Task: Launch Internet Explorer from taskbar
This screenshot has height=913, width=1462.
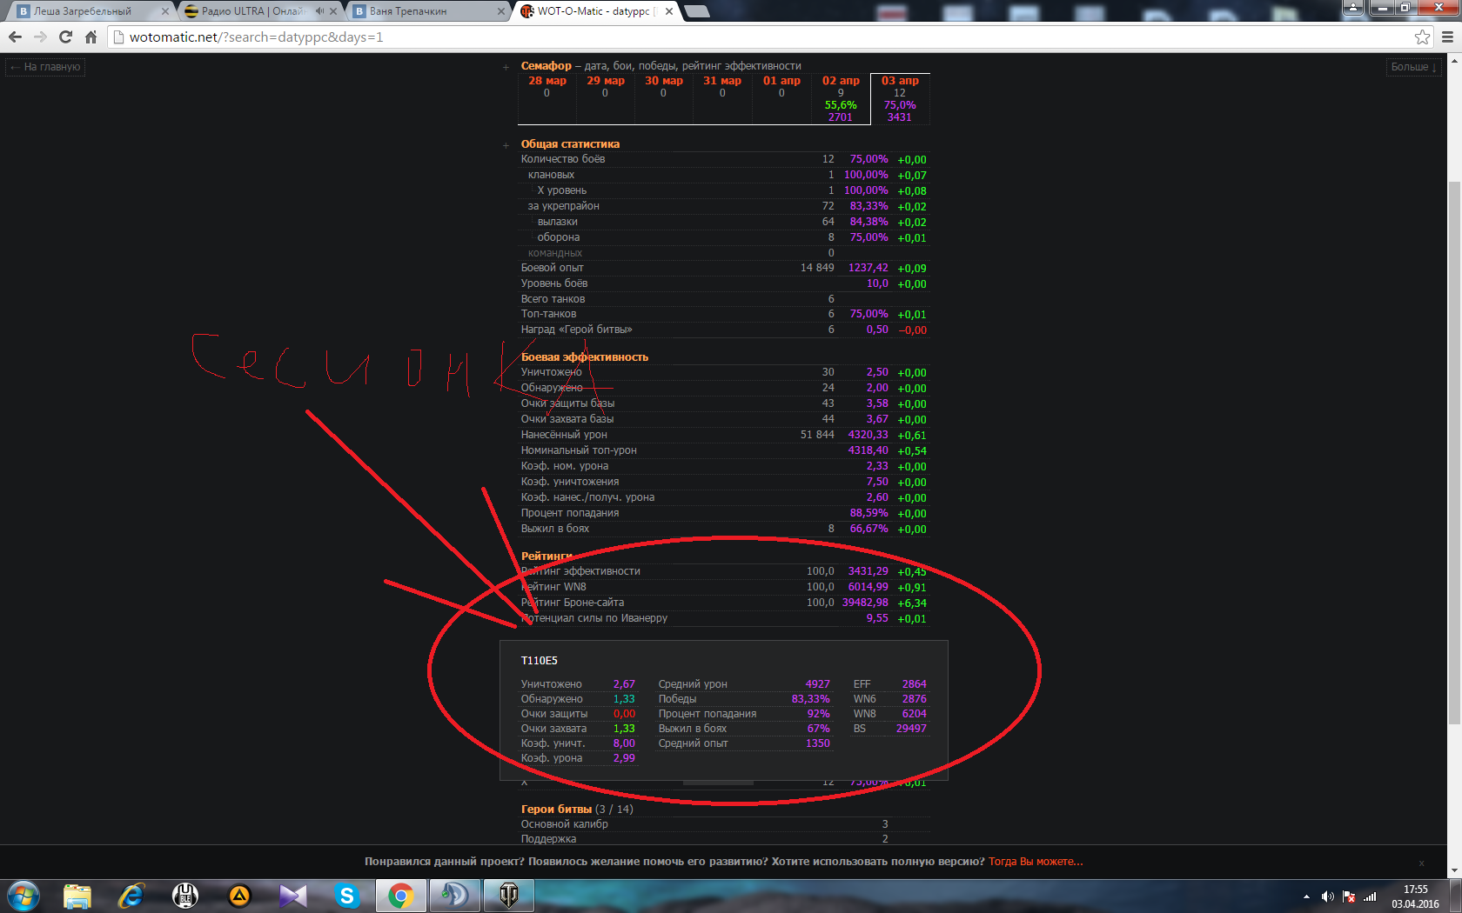Action: [131, 896]
